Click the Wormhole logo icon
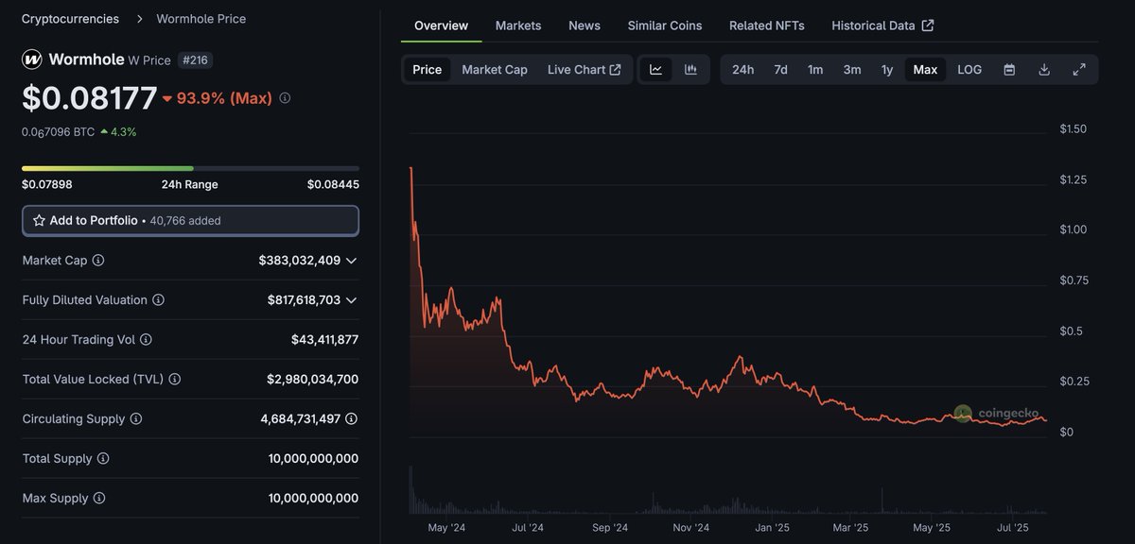The height and width of the screenshot is (544, 1135). click(32, 59)
